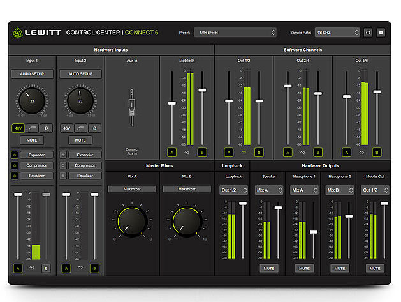Disable the Input 1 Expander power toggle
This screenshot has height=302, width=401.
[14, 155]
